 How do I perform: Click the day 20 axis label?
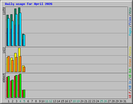[x=82, y=101]
